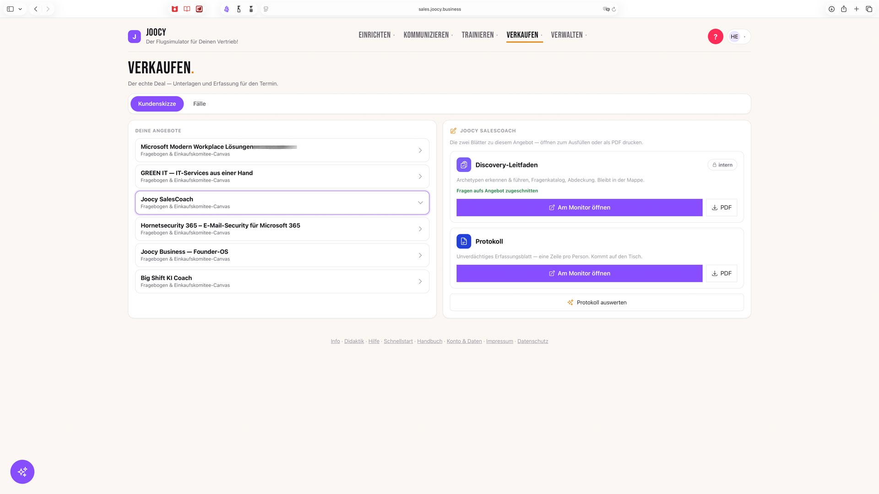This screenshot has height=494, width=879.
Task: Expand the Microsoft Modern Workplace Lösungen offer
Action: point(282,150)
